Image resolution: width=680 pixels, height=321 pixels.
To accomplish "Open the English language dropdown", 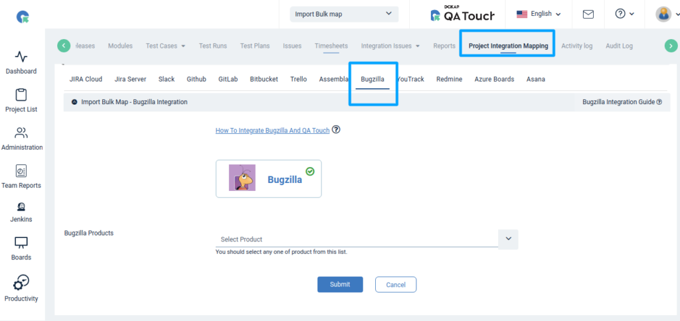I will coord(539,14).
